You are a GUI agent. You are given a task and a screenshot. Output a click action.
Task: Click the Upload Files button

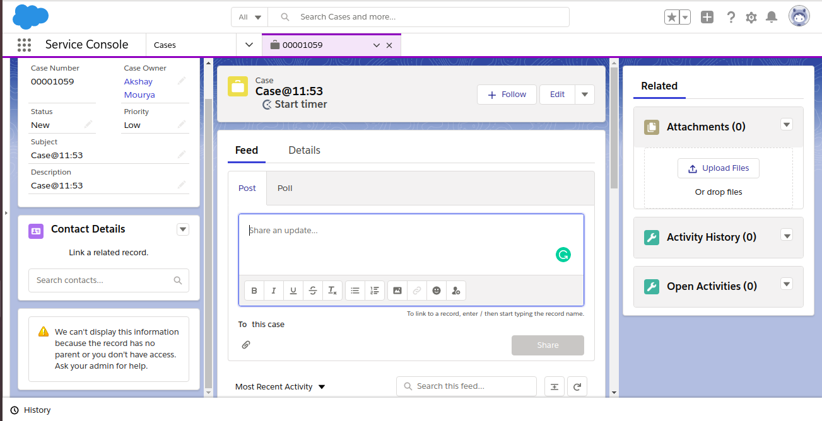719,168
